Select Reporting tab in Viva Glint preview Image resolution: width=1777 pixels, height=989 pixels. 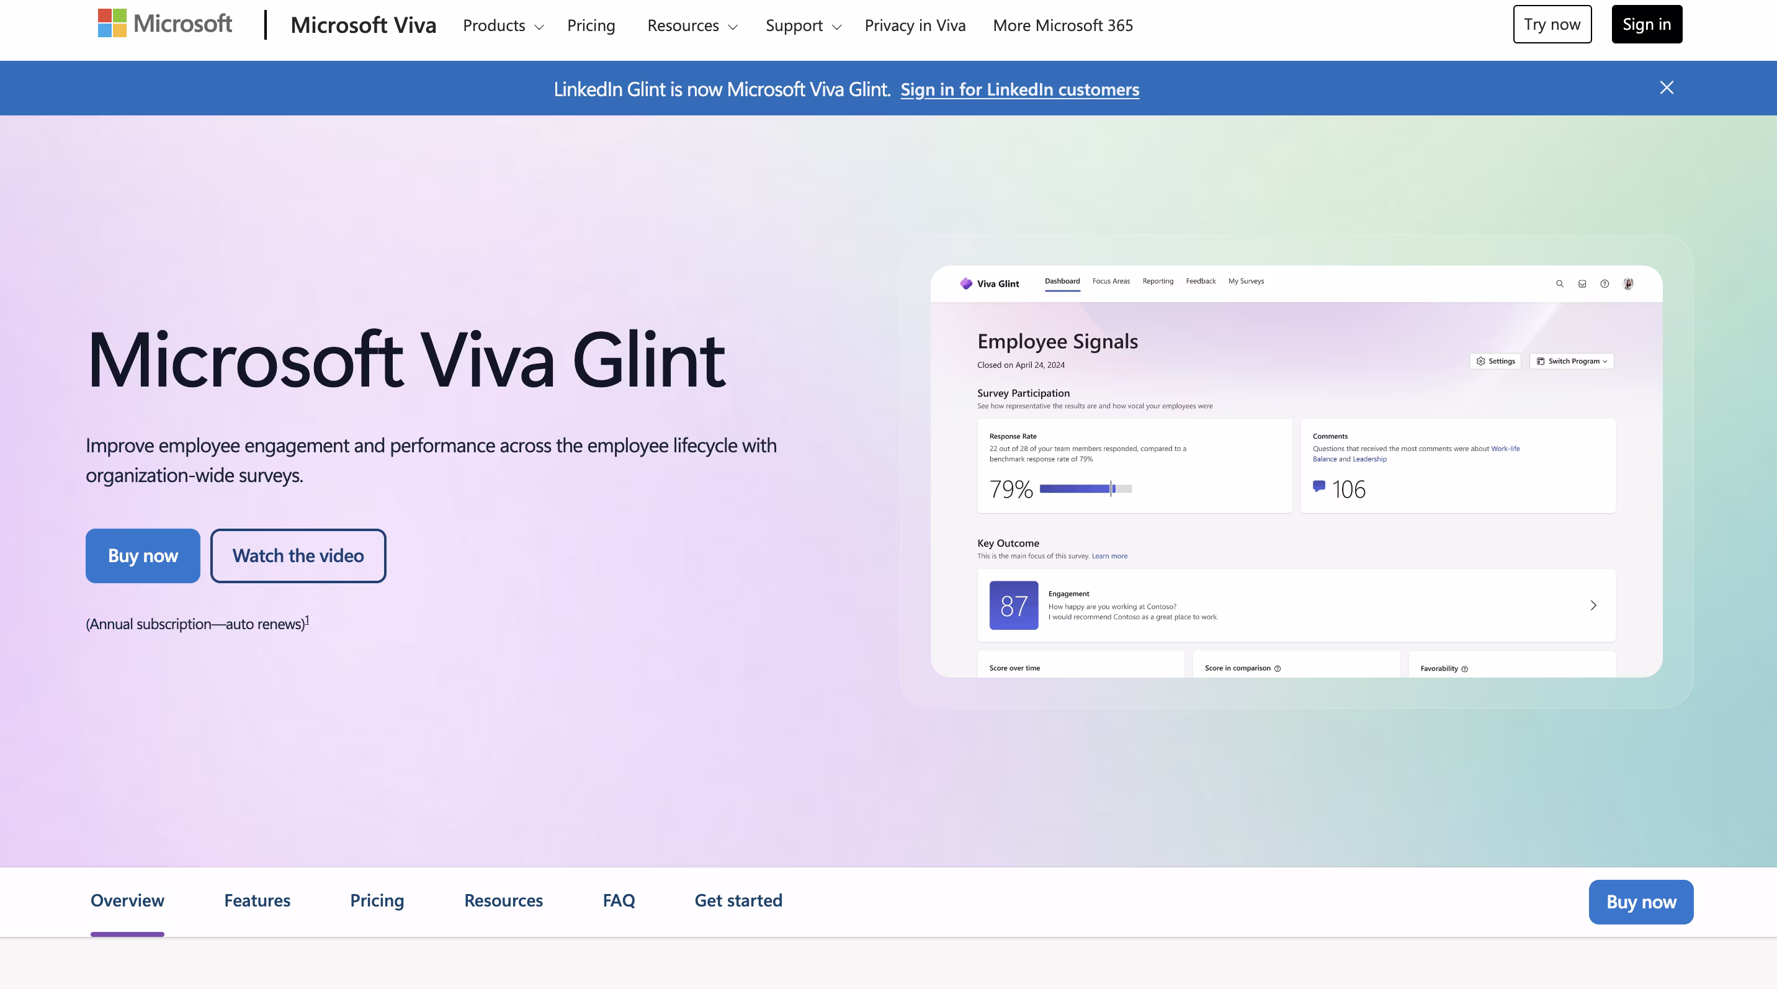click(1158, 282)
